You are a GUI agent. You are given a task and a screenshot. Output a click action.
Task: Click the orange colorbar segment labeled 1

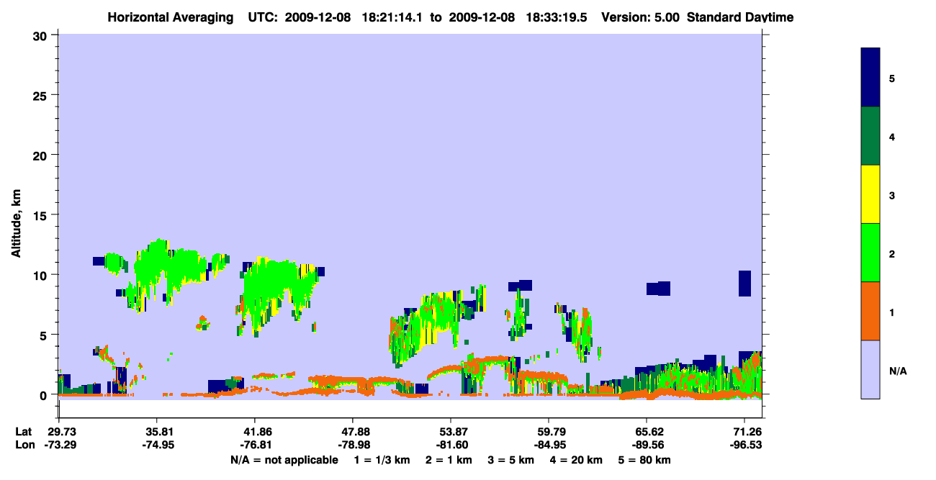(x=870, y=311)
